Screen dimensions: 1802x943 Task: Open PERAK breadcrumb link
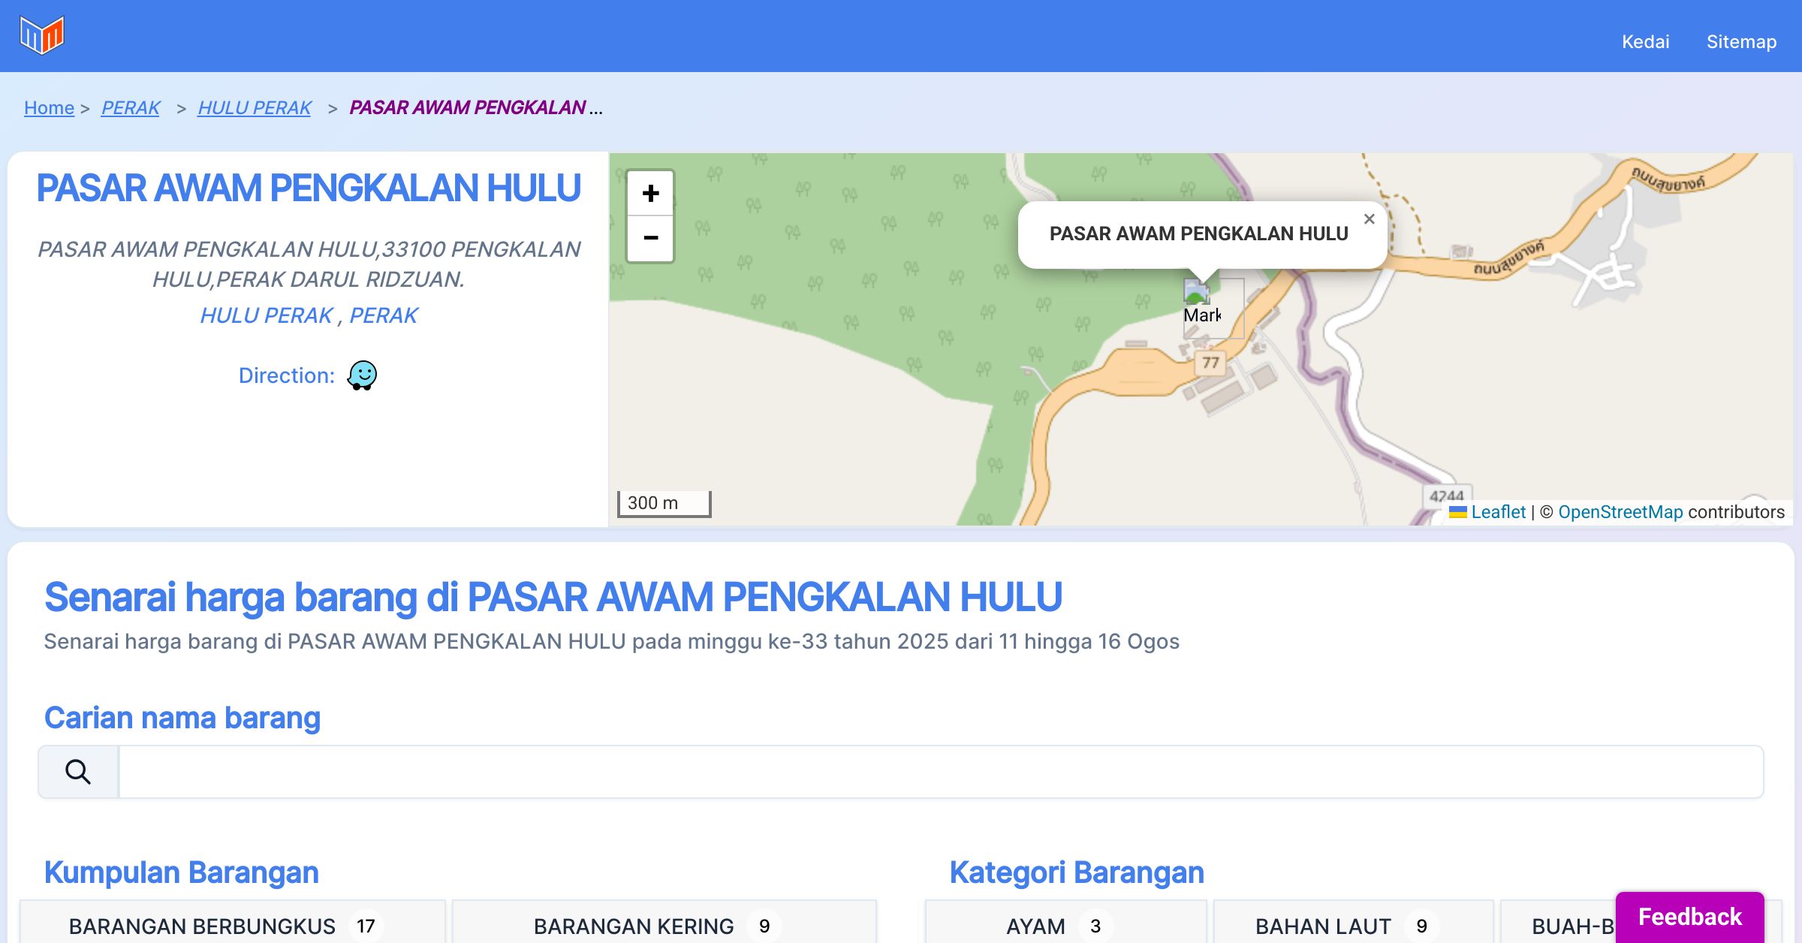click(x=131, y=108)
